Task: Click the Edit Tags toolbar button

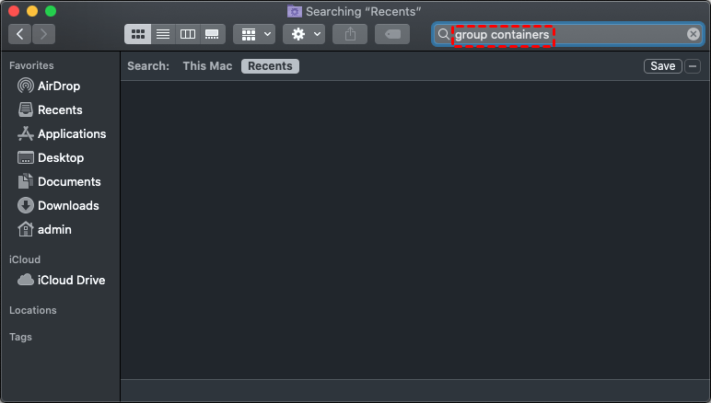Action: point(392,34)
